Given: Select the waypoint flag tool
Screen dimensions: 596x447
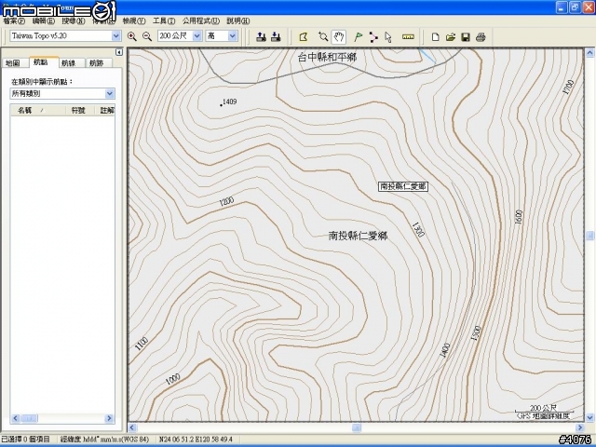Looking at the screenshot, I should tap(359, 36).
